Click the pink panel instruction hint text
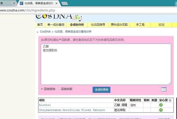 coord(82,40)
